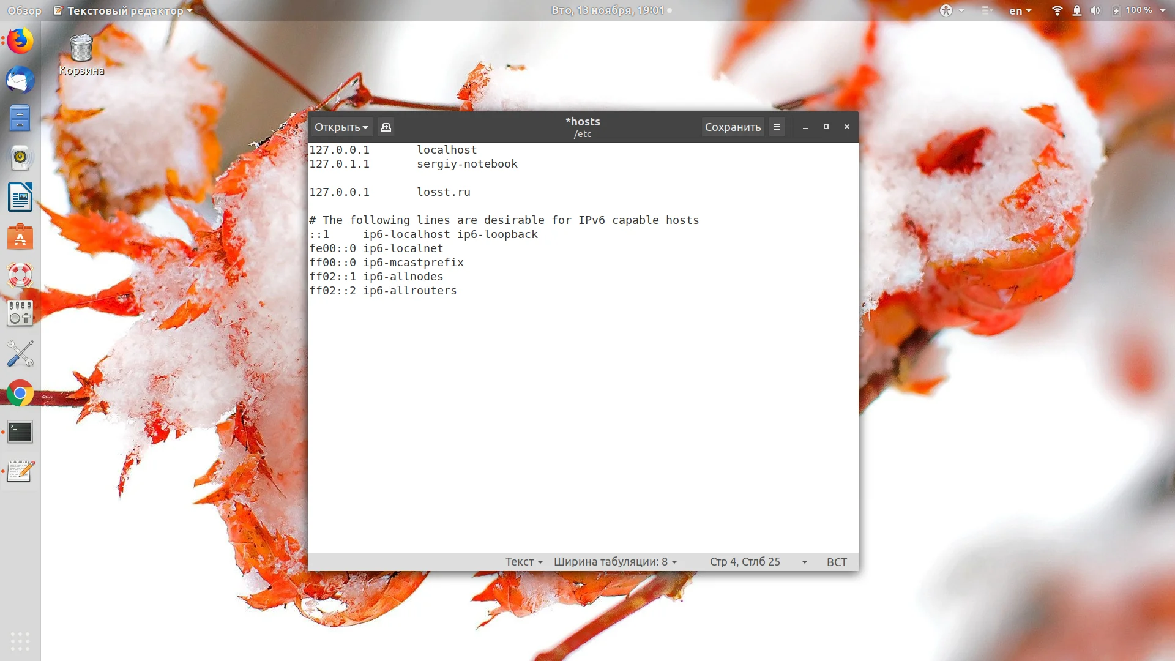The image size is (1175, 661).
Task: Expand the 'Текст' syntax highlighting dropdown
Action: (x=524, y=562)
